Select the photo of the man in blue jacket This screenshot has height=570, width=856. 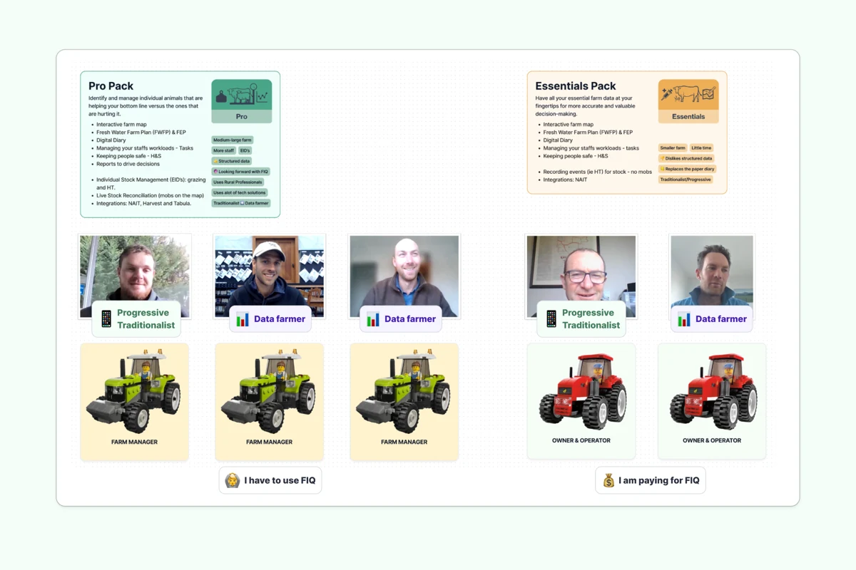[712, 276]
